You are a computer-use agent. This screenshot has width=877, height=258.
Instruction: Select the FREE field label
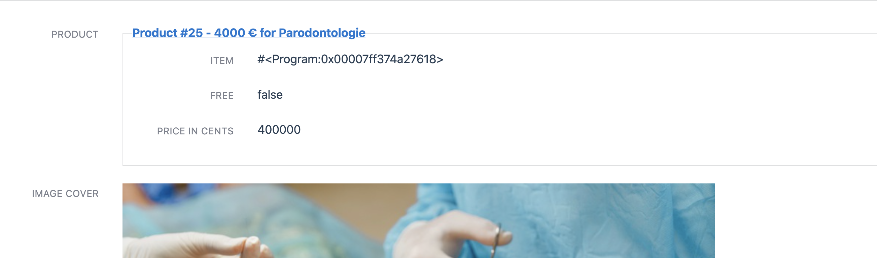(222, 95)
